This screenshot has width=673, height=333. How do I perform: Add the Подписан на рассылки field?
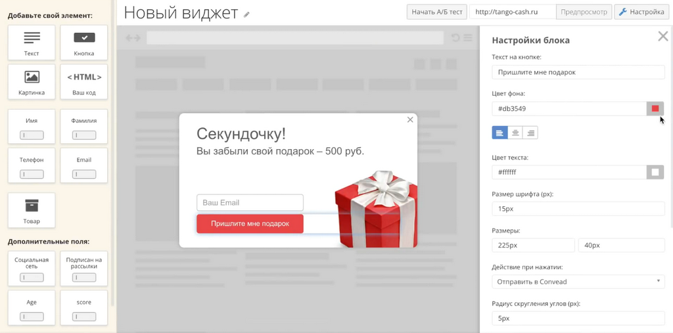tap(83, 269)
